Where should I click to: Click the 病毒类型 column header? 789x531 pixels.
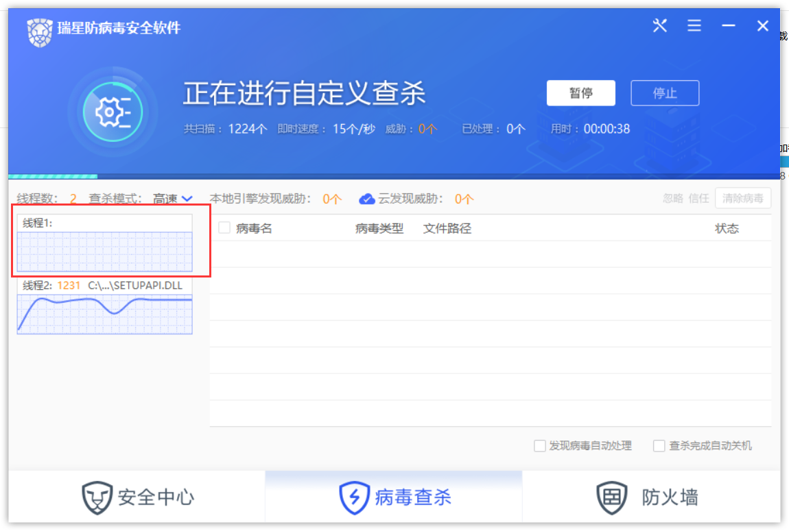click(x=379, y=229)
